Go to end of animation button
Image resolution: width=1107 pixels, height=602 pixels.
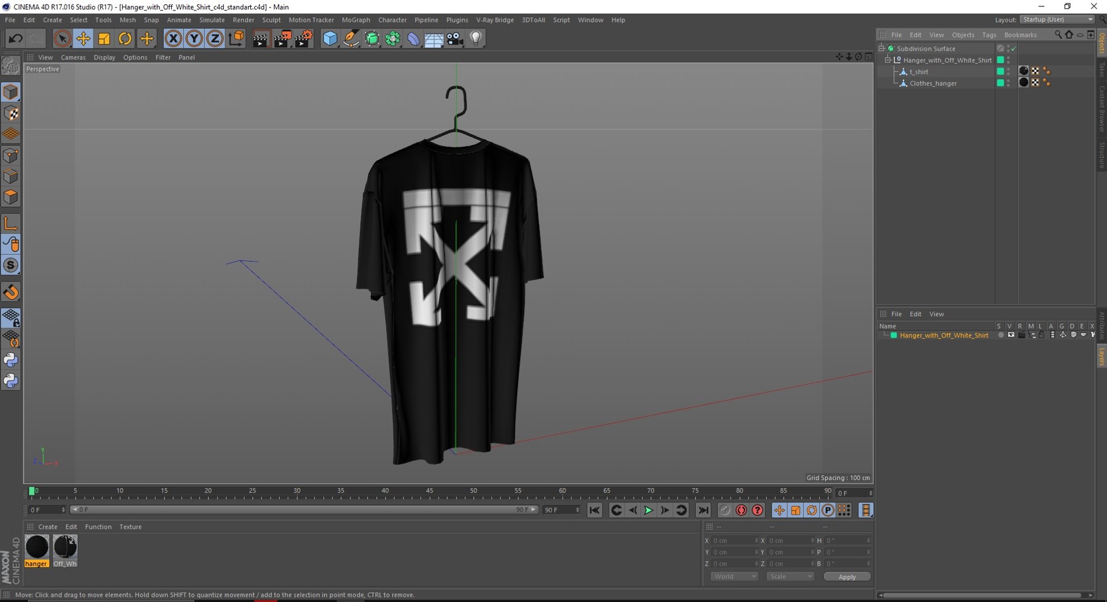(x=703, y=510)
